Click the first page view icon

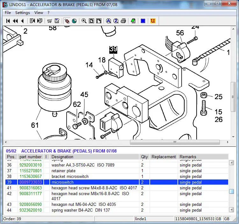(x=91, y=21)
